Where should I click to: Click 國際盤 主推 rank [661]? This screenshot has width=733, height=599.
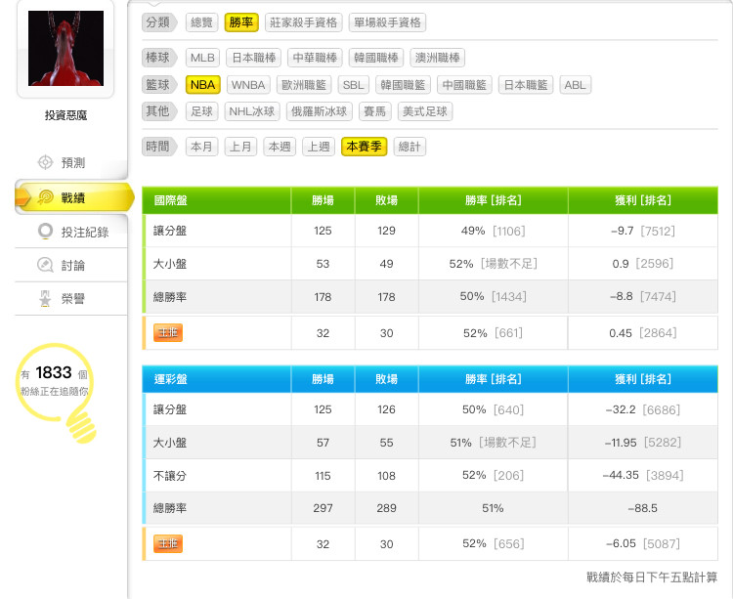point(508,332)
